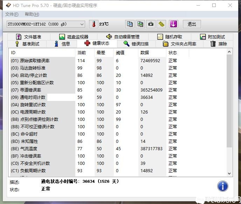The image size is (241, 204).
Task: Click data value 365254809
Action: [x=151, y=90]
